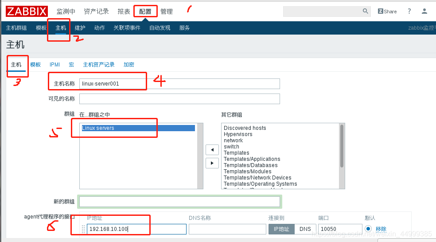Open the 监测中 menu
The image size is (436, 242).
click(66, 12)
